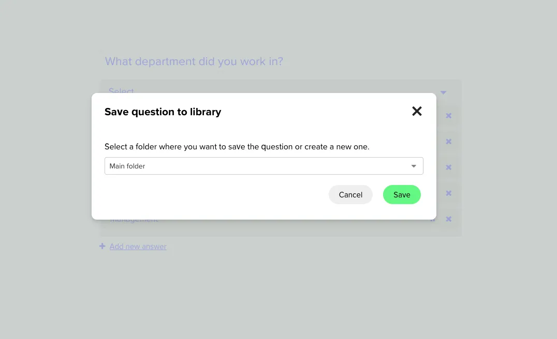Delete the third answer with its x icon

448,167
